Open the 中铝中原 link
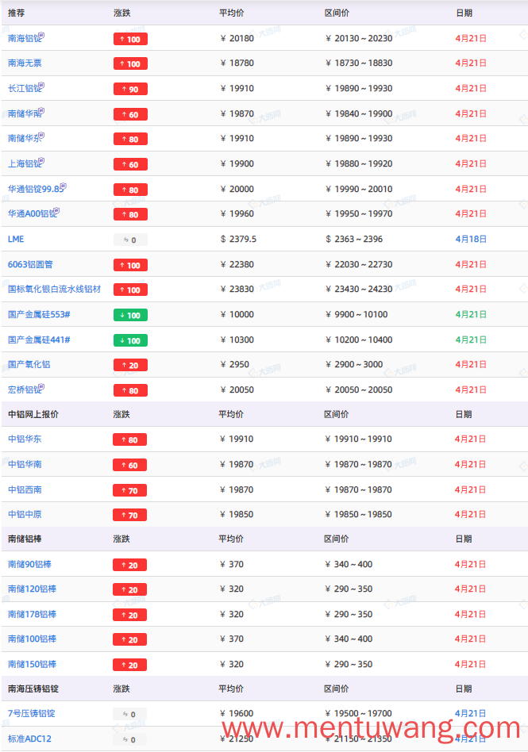This screenshot has width=528, height=752. pyautogui.click(x=25, y=514)
